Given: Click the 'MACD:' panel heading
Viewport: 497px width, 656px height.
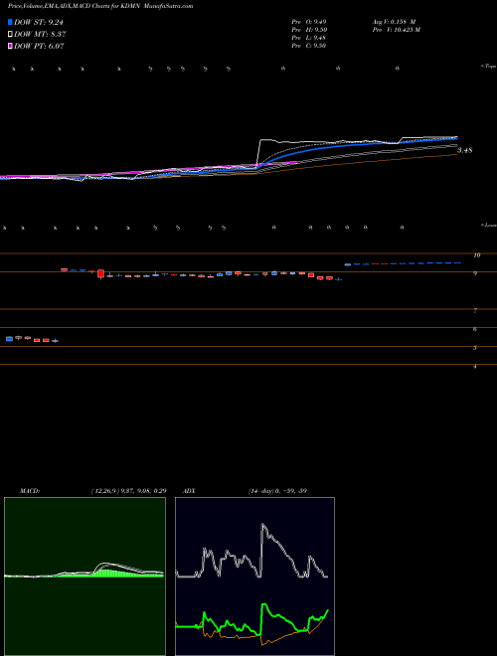Looking at the screenshot, I should (x=30, y=491).
